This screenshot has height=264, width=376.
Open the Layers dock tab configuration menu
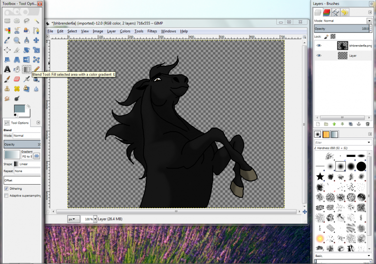[370, 12]
